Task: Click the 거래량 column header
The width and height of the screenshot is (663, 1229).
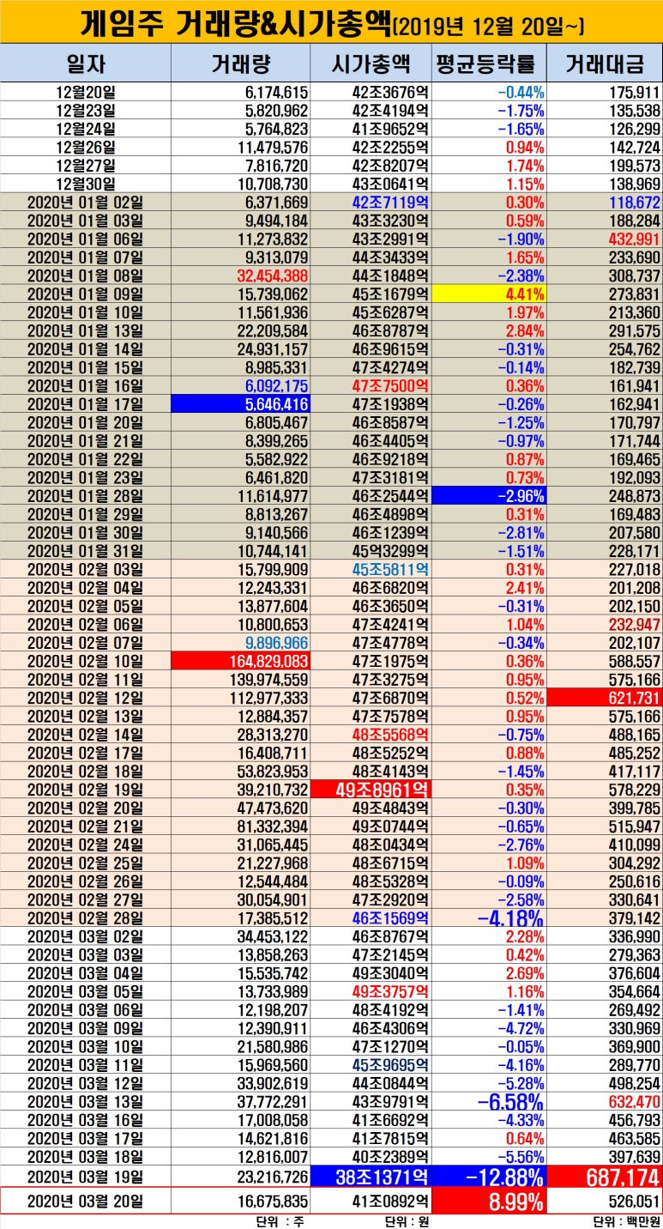Action: coord(241,64)
